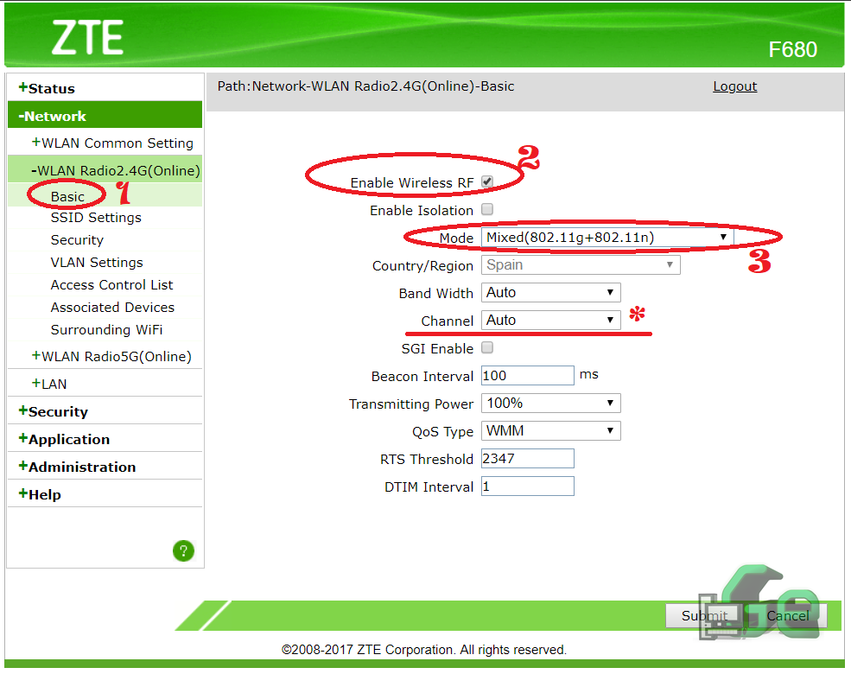The height and width of the screenshot is (674, 851).
Task: Select Basic under WLAN Radio2.4G
Action: click(67, 196)
